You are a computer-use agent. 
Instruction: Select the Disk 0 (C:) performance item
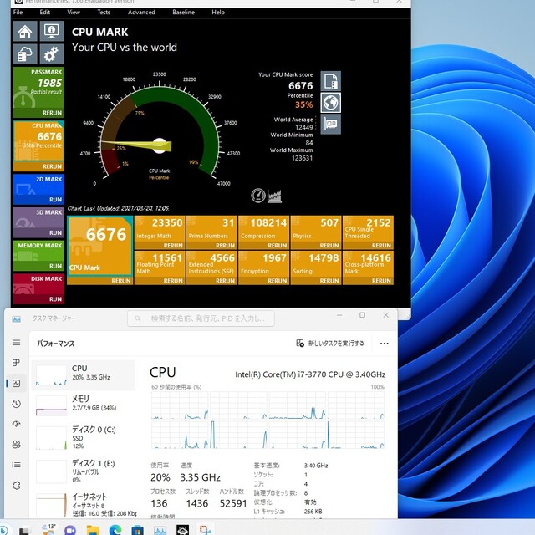[84, 437]
